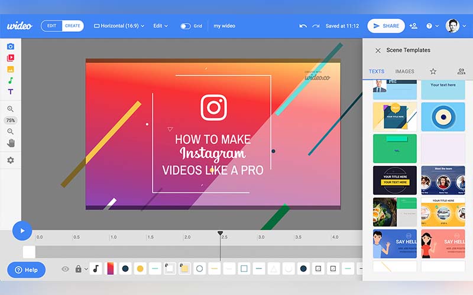The height and width of the screenshot is (295, 473).
Task: Choose the blue target circle template
Action: point(443,117)
